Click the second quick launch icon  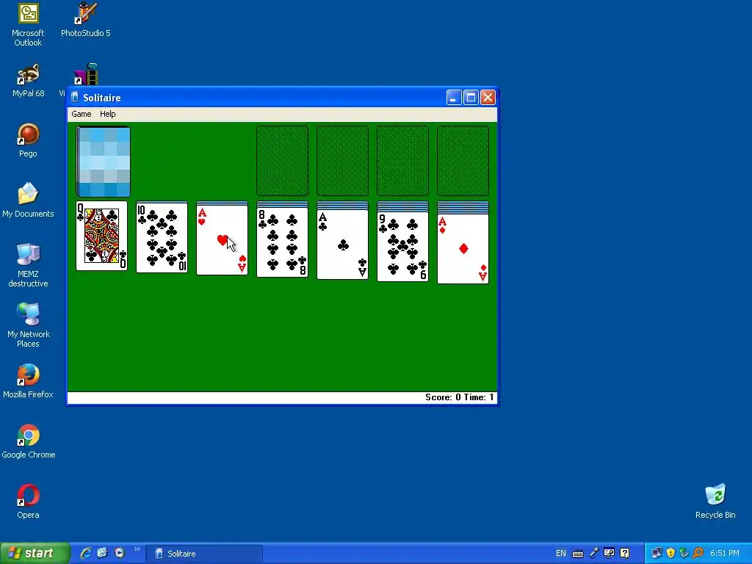[102, 553]
